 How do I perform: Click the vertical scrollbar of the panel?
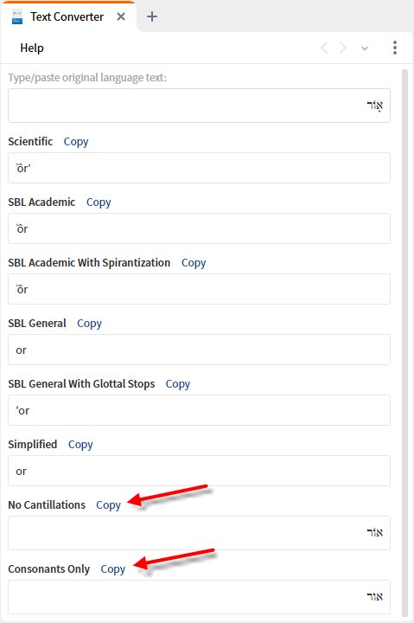tap(404, 343)
